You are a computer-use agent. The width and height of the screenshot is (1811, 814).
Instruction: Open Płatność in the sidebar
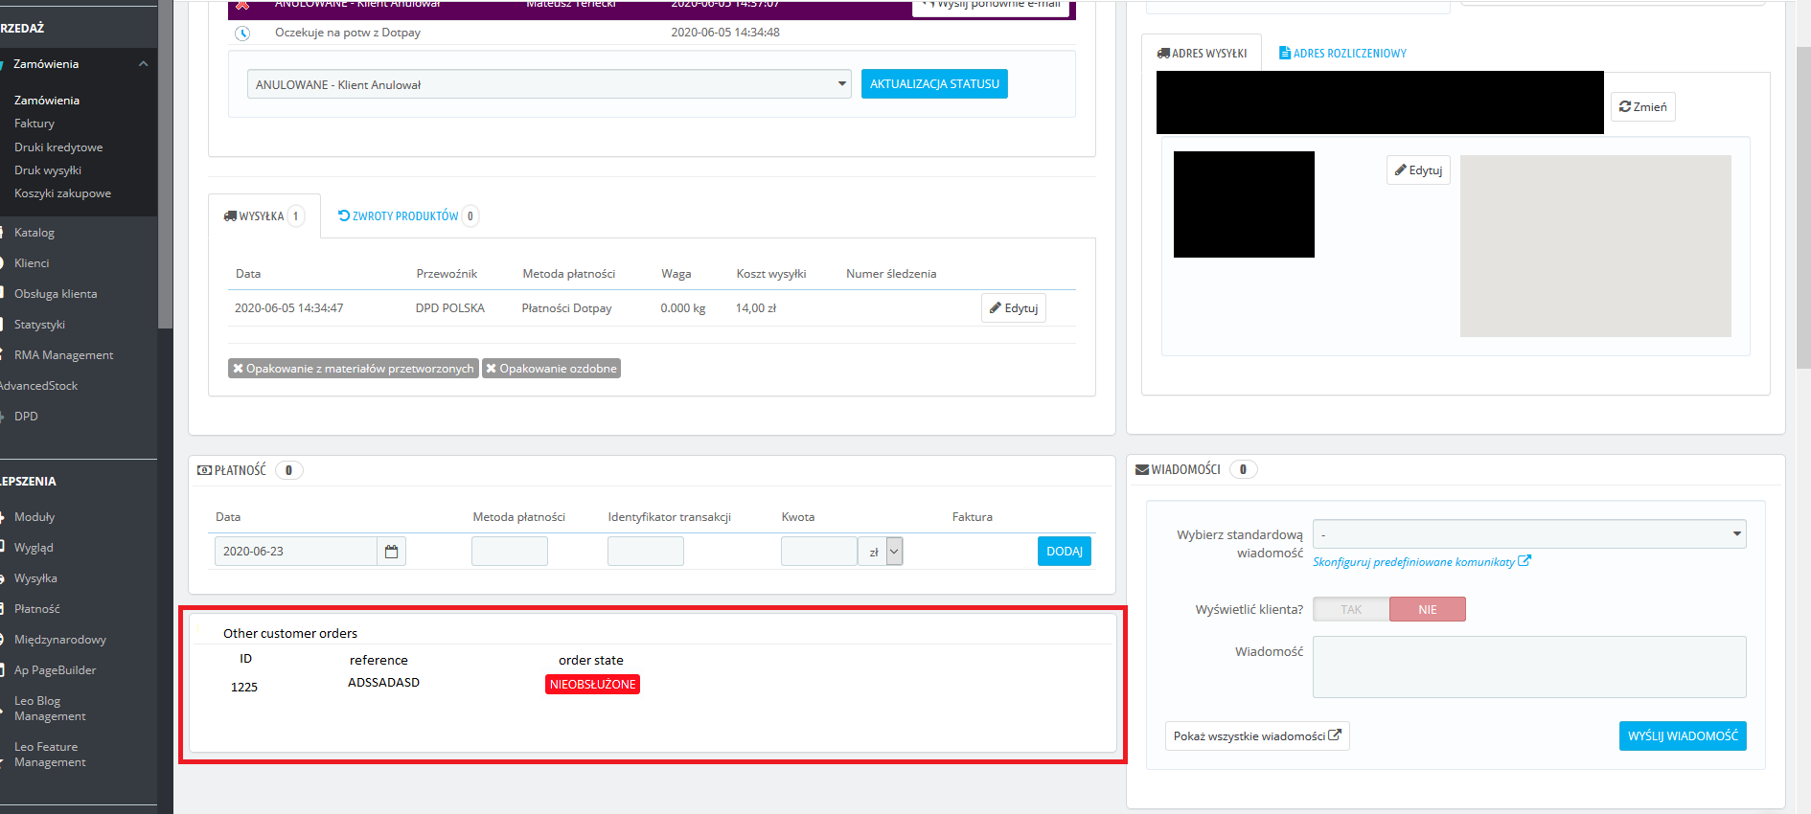coord(36,609)
